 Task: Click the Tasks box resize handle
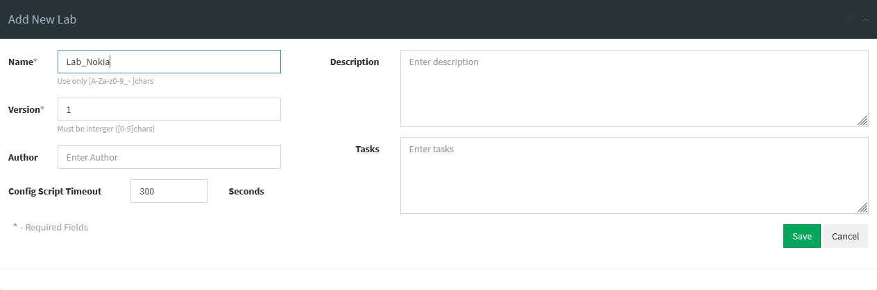tap(862, 208)
